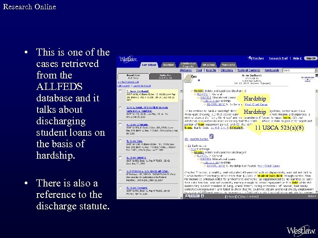Open the In re Ekenasi result link
318x238 pixels.
[x=137, y=188]
